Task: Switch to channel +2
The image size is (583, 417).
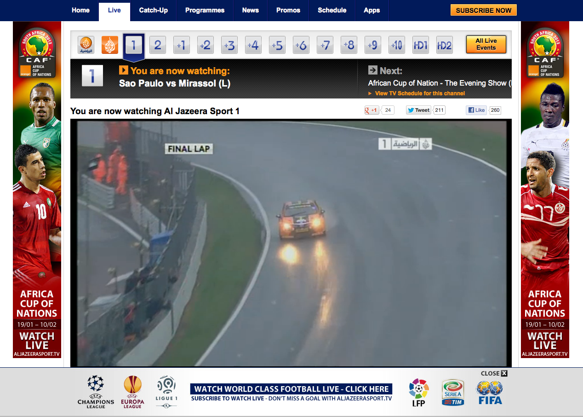Action: click(206, 45)
